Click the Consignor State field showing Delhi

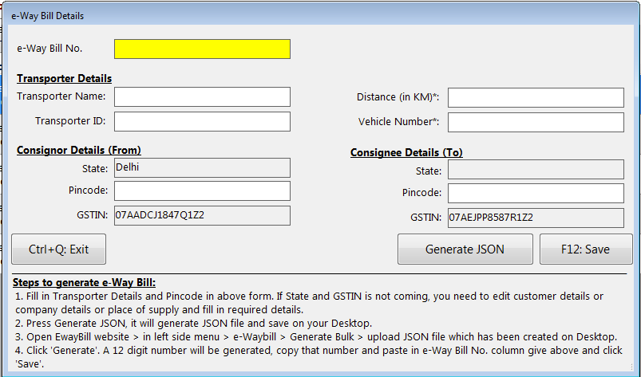click(x=202, y=167)
